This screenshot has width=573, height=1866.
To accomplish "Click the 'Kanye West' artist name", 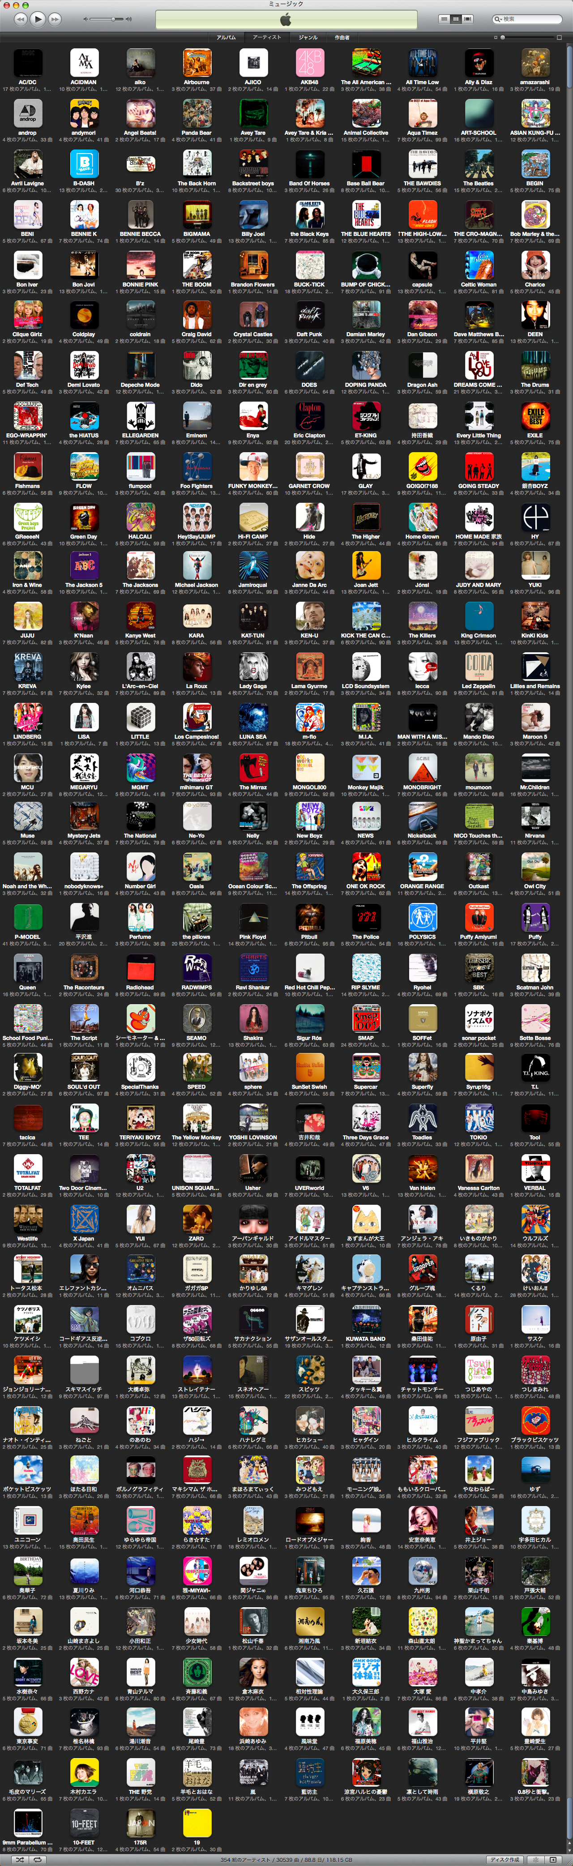I will [141, 635].
